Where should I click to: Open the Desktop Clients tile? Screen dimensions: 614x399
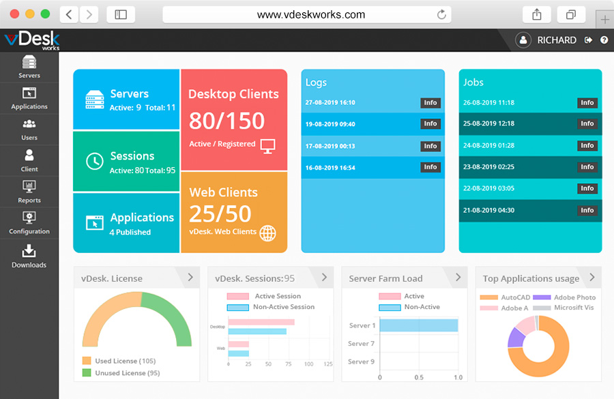click(233, 119)
